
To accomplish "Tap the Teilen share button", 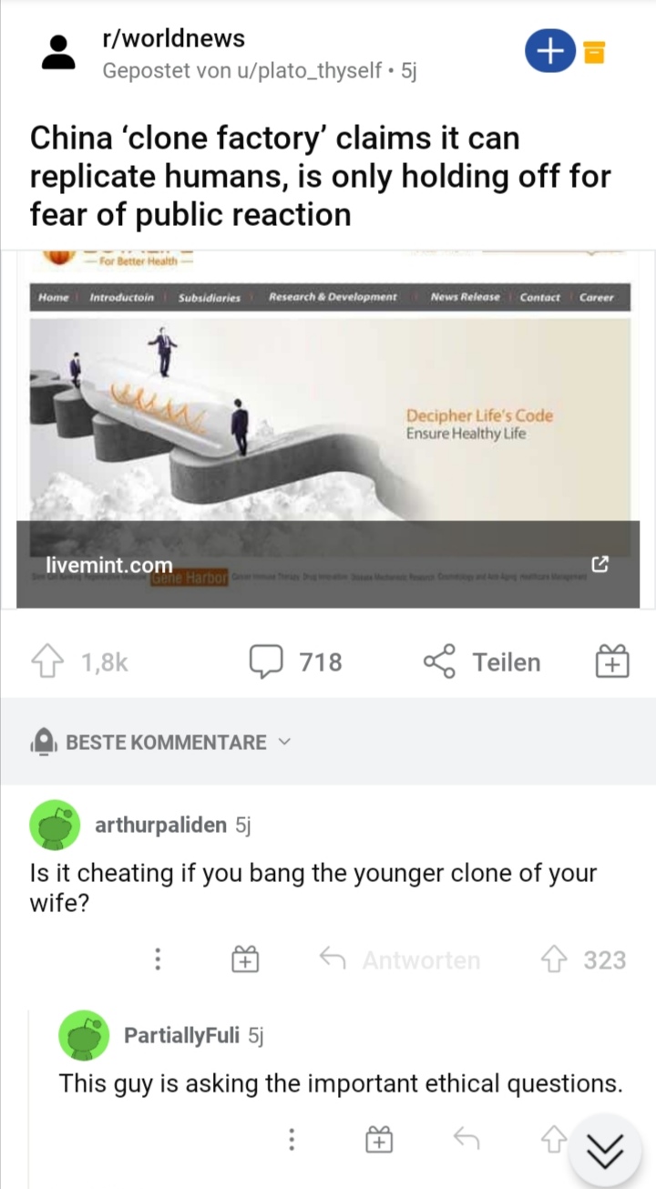I will 482,661.
